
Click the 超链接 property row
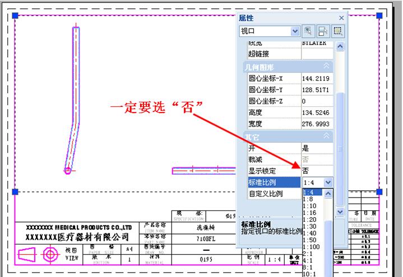coord(290,54)
